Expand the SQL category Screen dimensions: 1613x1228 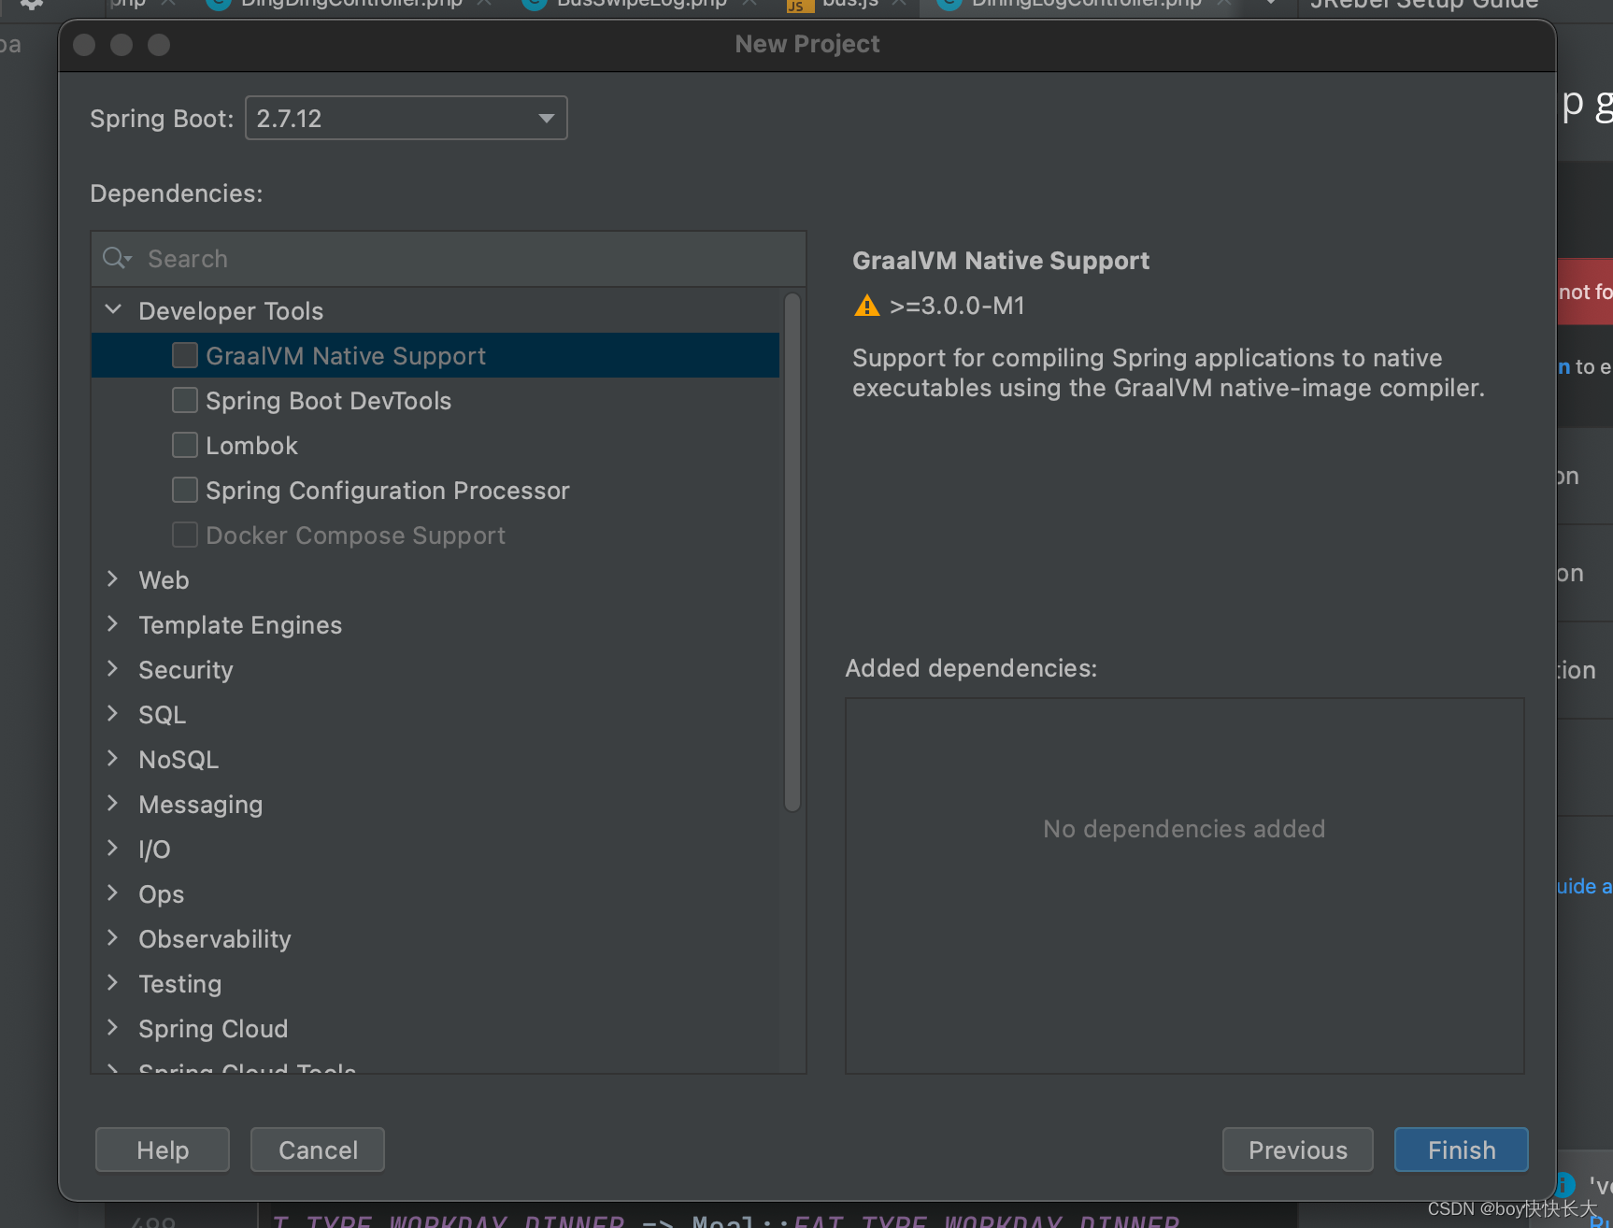click(x=113, y=714)
